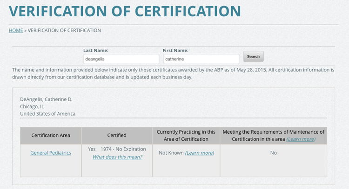This screenshot has height=189, width=349.
Task: Click the 'Last Name:' label
Action: (x=96, y=50)
